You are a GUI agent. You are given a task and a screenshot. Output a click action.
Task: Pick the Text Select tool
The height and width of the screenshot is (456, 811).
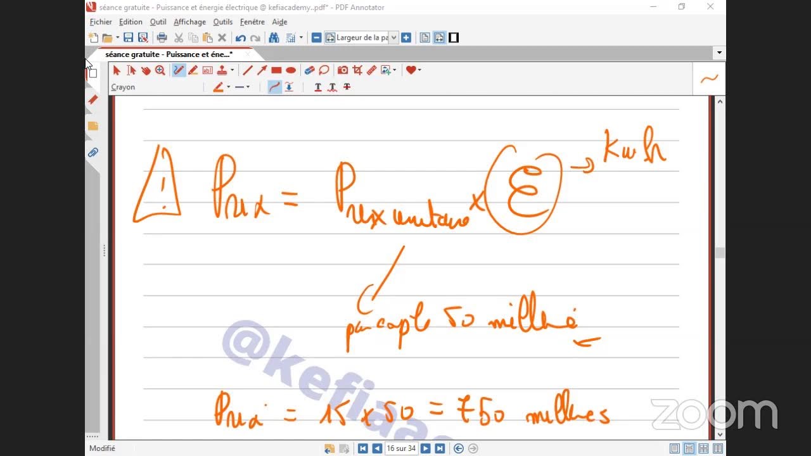point(131,70)
